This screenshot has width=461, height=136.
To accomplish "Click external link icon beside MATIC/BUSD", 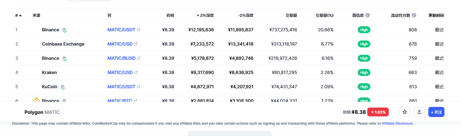I will [x=139, y=58].
